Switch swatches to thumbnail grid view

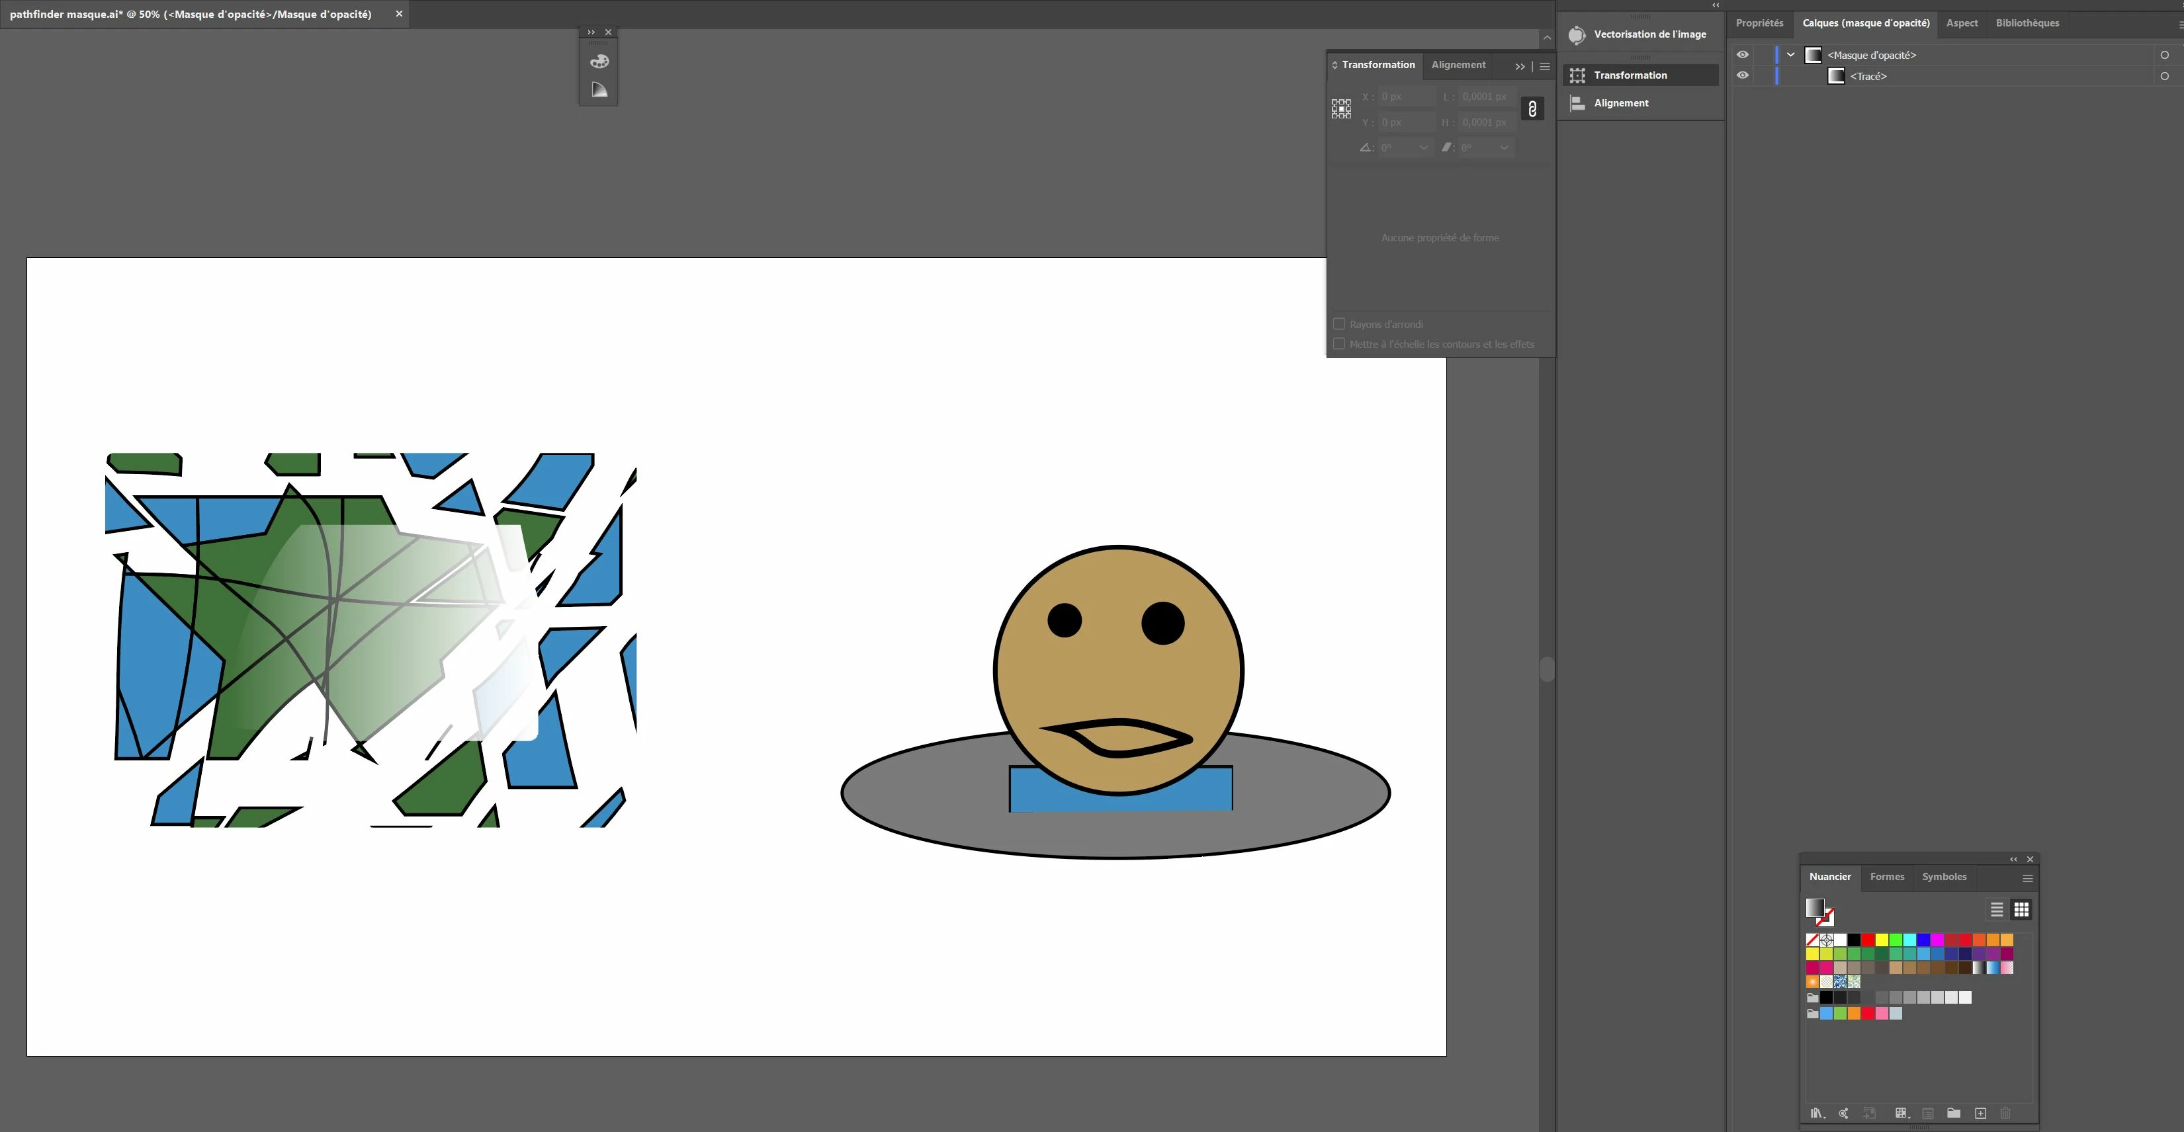point(2021,909)
